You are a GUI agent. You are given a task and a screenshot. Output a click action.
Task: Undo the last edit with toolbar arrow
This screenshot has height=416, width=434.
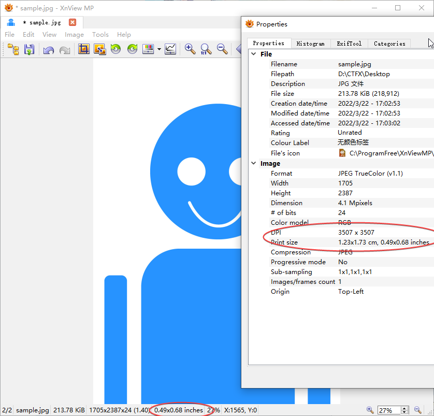click(49, 49)
